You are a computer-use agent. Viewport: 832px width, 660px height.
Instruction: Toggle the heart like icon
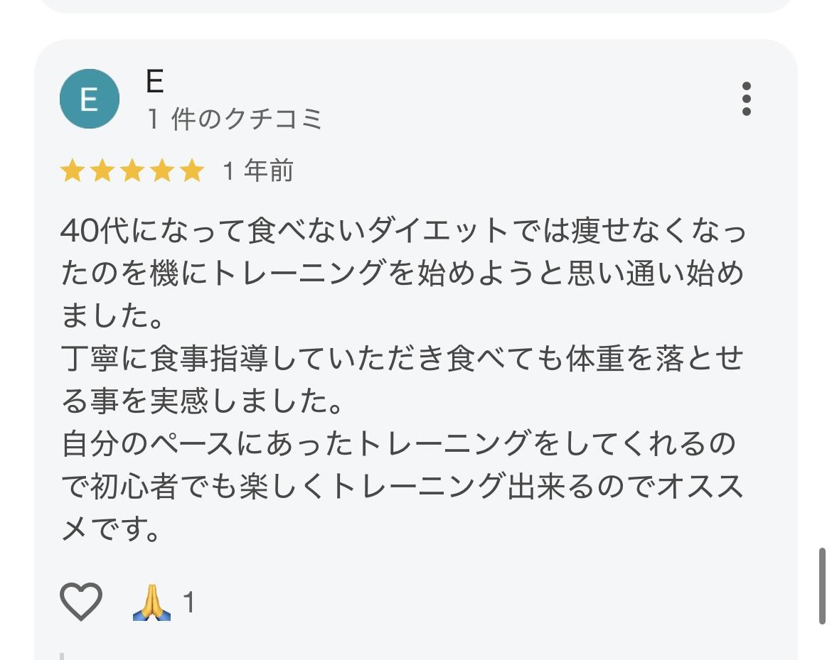[81, 601]
